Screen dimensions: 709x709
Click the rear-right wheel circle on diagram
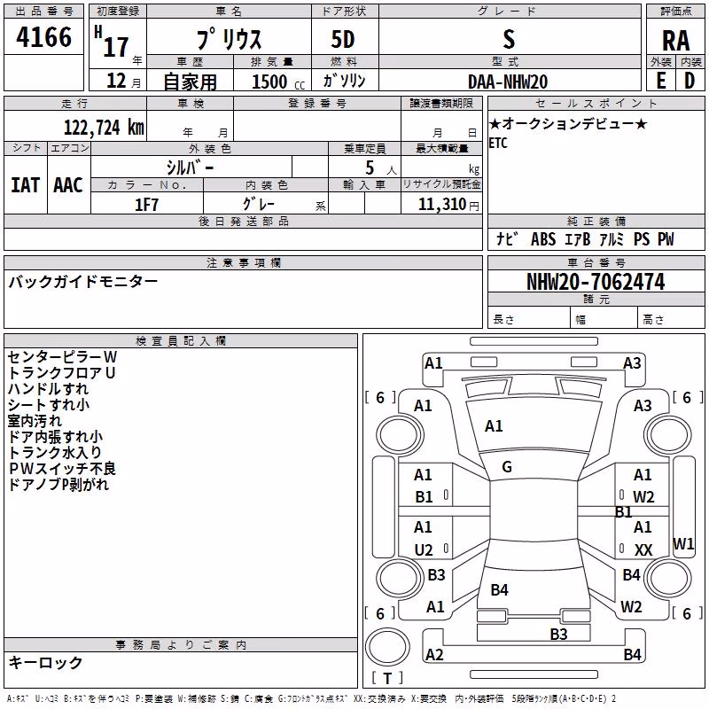pos(668,578)
